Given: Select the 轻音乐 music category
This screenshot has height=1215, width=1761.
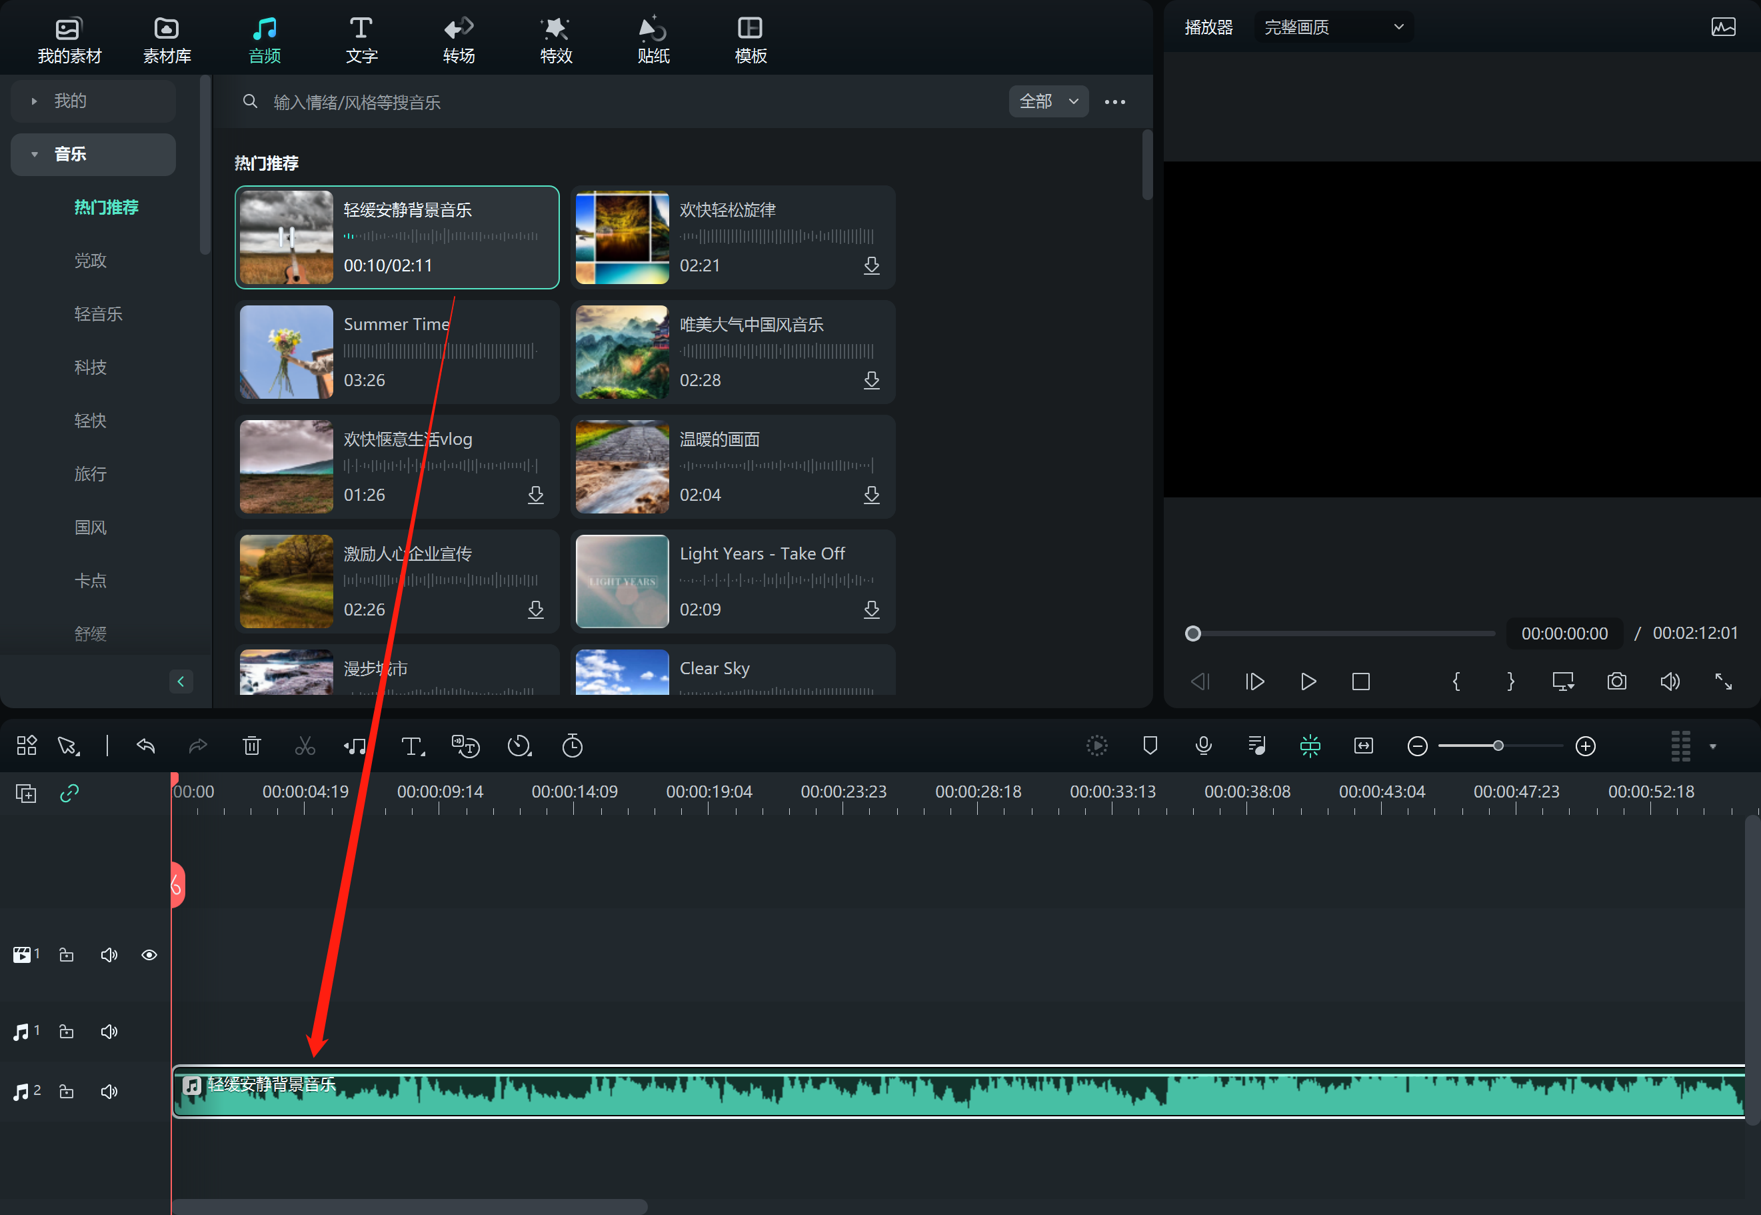Looking at the screenshot, I should pyautogui.click(x=98, y=313).
